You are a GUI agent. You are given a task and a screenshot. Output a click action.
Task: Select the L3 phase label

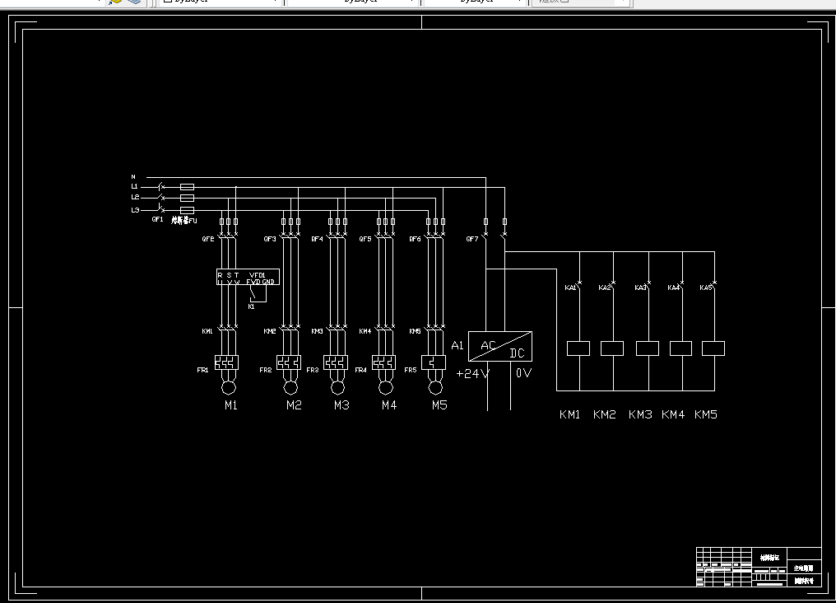coord(135,210)
